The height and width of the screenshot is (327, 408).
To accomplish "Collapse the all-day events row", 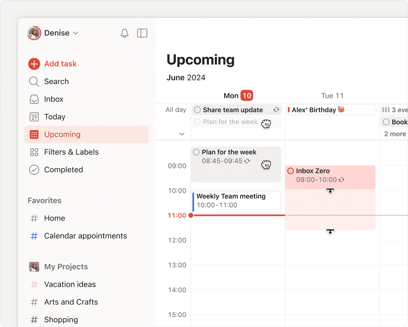I will 182,134.
